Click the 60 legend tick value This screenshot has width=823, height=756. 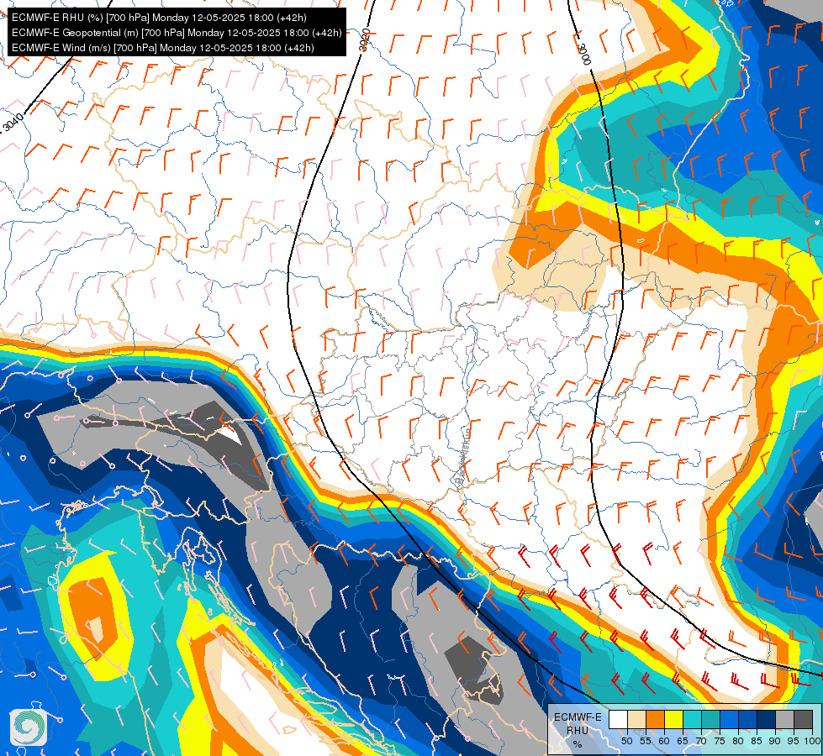pos(664,741)
